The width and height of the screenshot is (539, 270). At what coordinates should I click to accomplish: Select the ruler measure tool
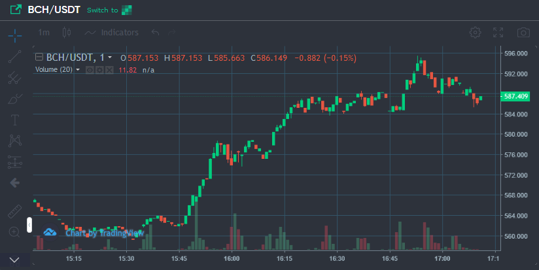[x=15, y=212]
